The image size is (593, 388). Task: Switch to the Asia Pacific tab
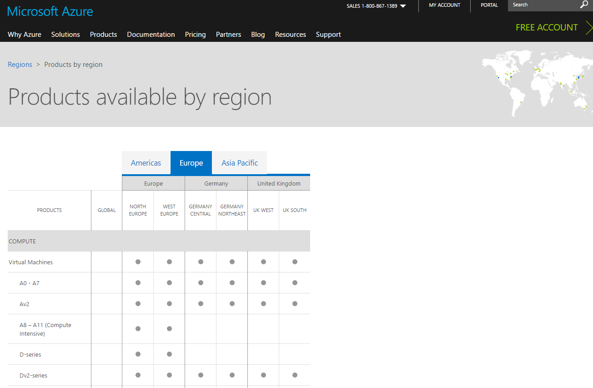(x=240, y=162)
